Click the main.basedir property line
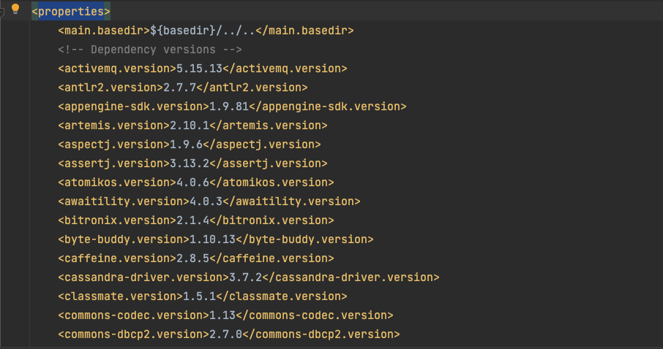Viewport: 663px width, 349px height. tap(206, 31)
